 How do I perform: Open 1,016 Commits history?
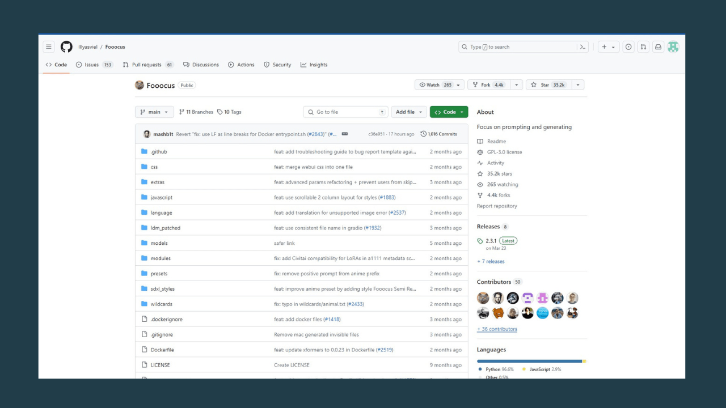click(x=438, y=134)
